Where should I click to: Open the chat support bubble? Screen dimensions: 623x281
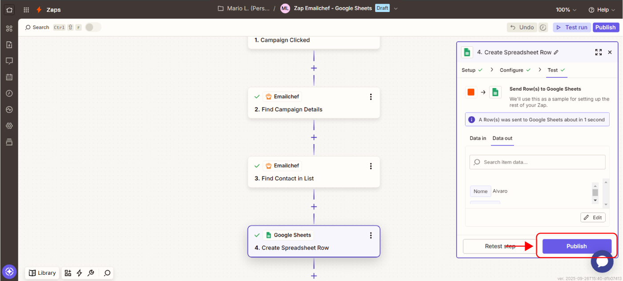coord(602,261)
